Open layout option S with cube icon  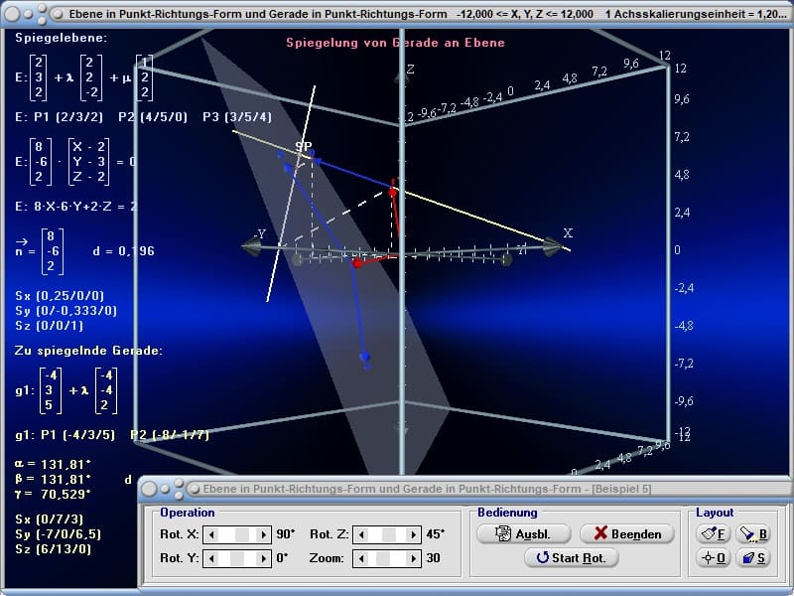pos(753,557)
